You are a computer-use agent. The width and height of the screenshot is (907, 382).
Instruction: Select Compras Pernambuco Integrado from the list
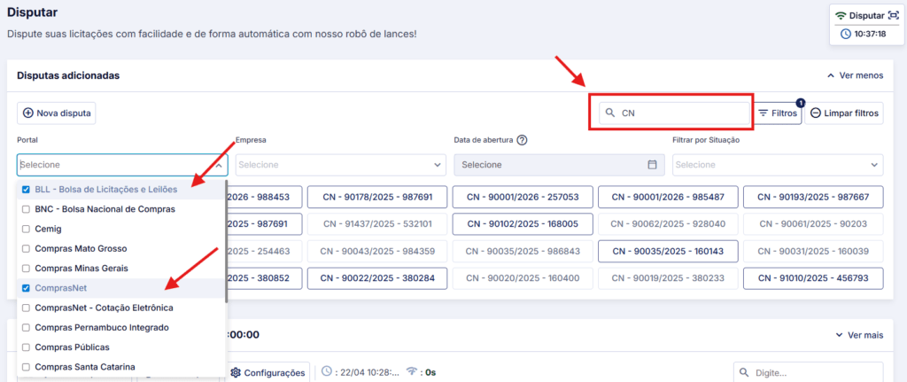101,327
